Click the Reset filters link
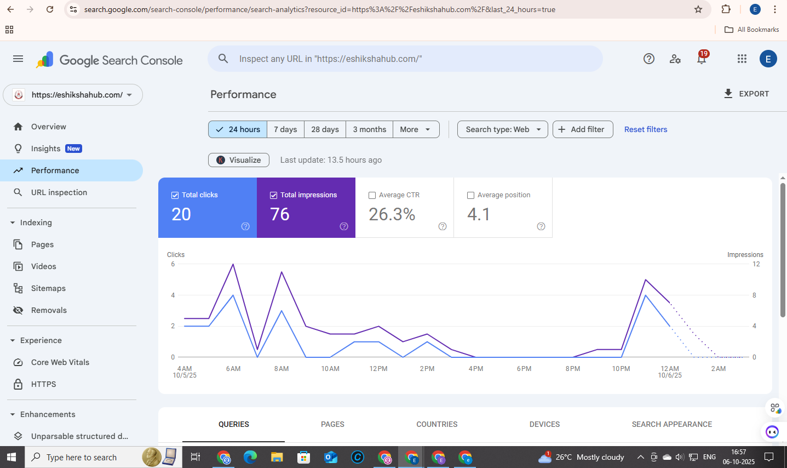787x468 pixels. (x=646, y=129)
